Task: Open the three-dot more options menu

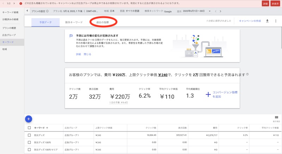Action: pos(276,21)
